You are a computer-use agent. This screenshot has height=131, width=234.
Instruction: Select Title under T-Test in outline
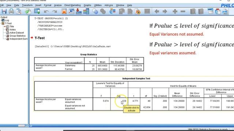click(x=12, y=27)
